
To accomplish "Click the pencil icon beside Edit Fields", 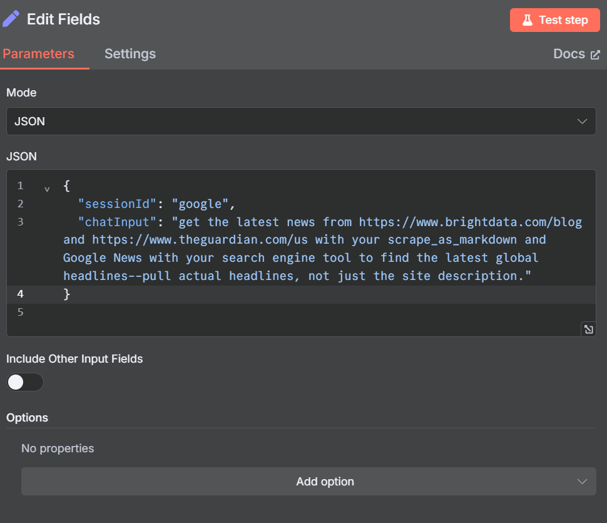I will click(11, 19).
